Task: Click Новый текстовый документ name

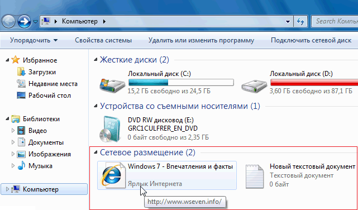Action: tap(312, 166)
